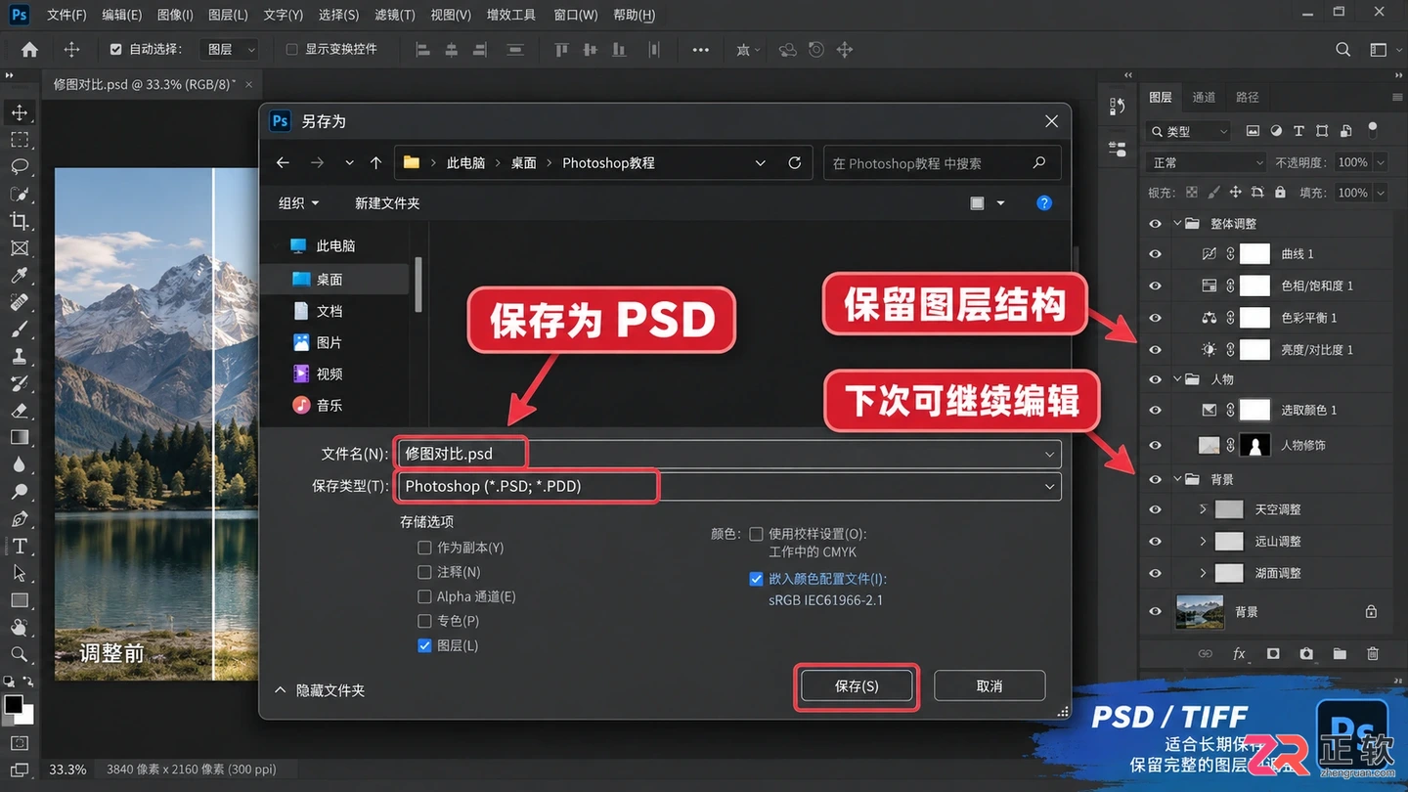The width and height of the screenshot is (1408, 792).
Task: Switch to the 路径 tab
Action: coord(1247,97)
